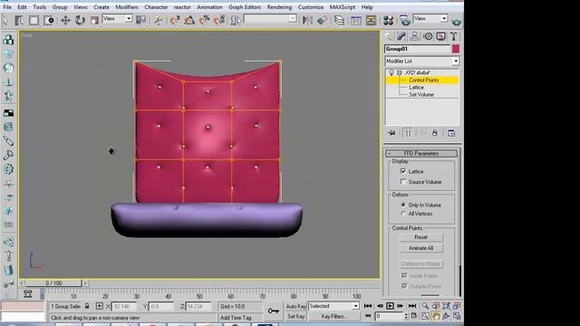Activate the Select and Move tool
The image size is (580, 326).
click(x=65, y=20)
